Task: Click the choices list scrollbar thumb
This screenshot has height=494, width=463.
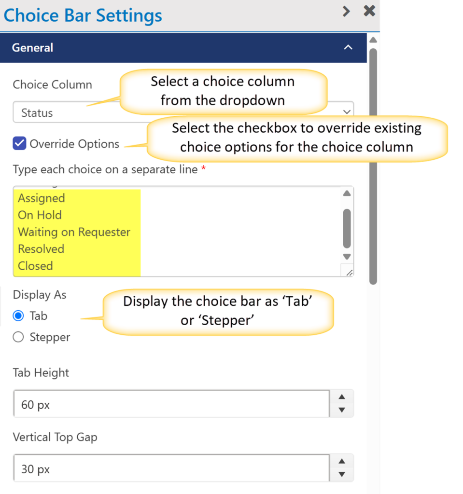Action: tap(347, 228)
